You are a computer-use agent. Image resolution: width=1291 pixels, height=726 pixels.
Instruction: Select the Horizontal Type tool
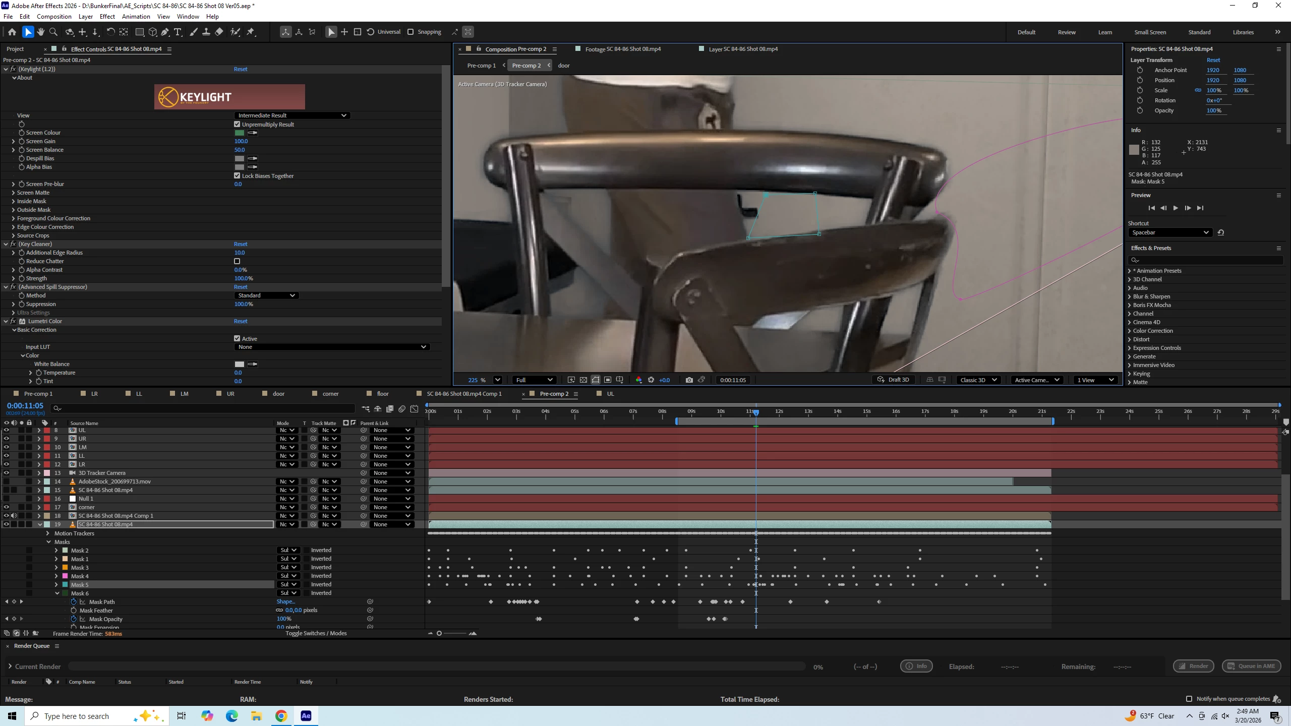click(x=178, y=32)
